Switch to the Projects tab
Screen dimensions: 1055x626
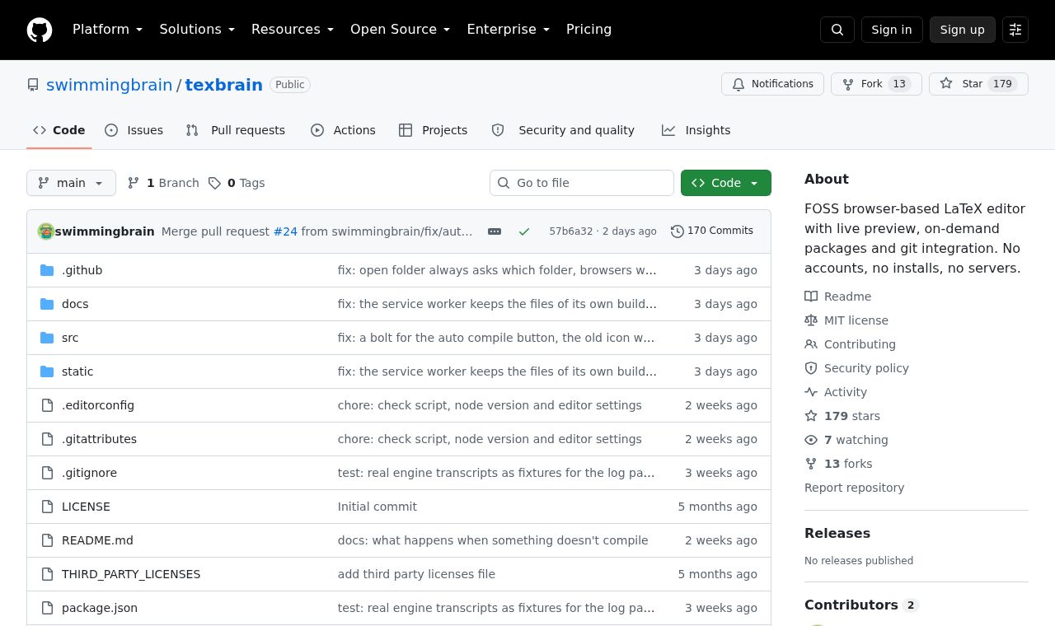434,130
